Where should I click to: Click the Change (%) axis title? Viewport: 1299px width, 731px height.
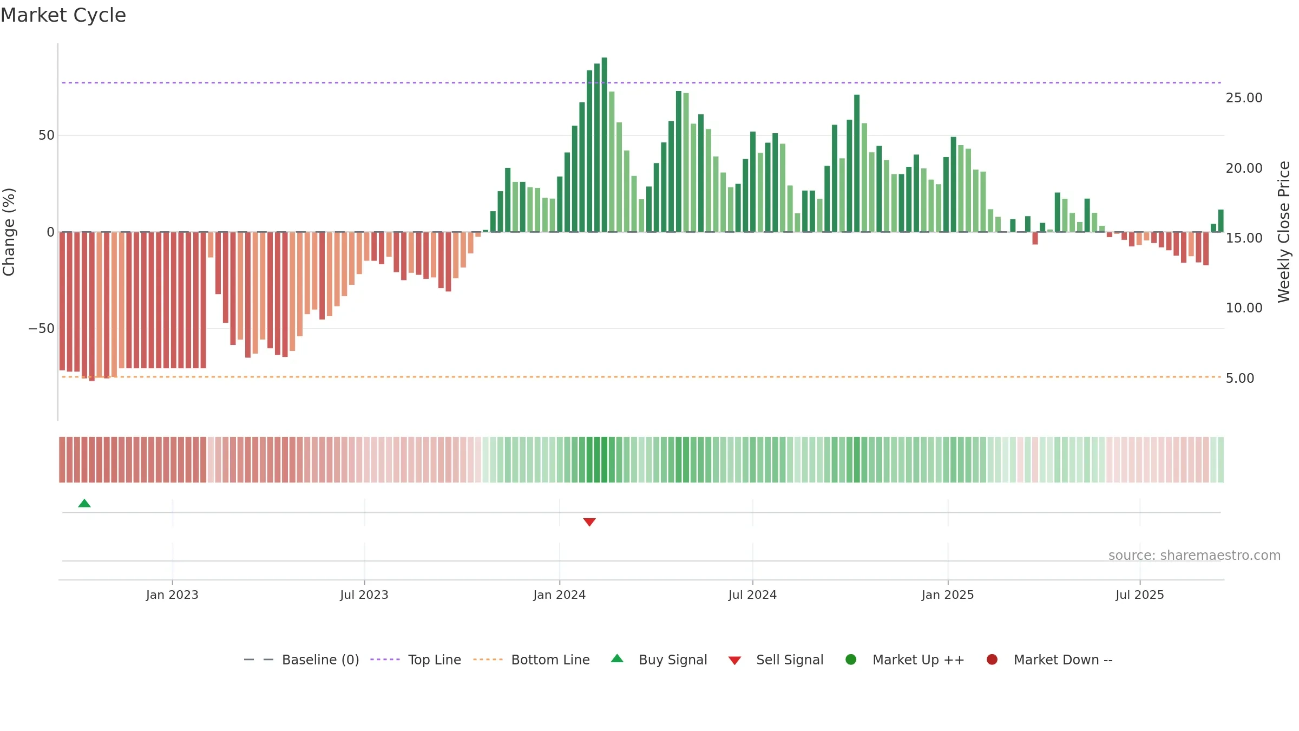[9, 232]
